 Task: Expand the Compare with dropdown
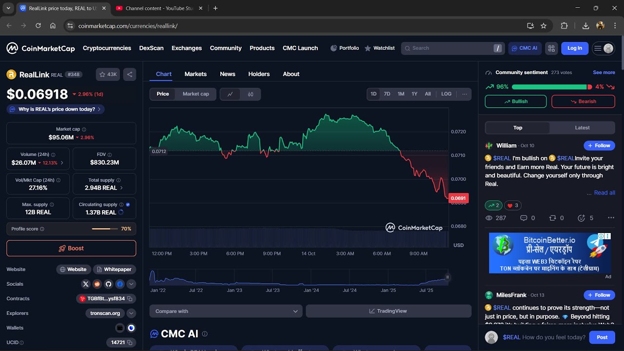coord(226,311)
